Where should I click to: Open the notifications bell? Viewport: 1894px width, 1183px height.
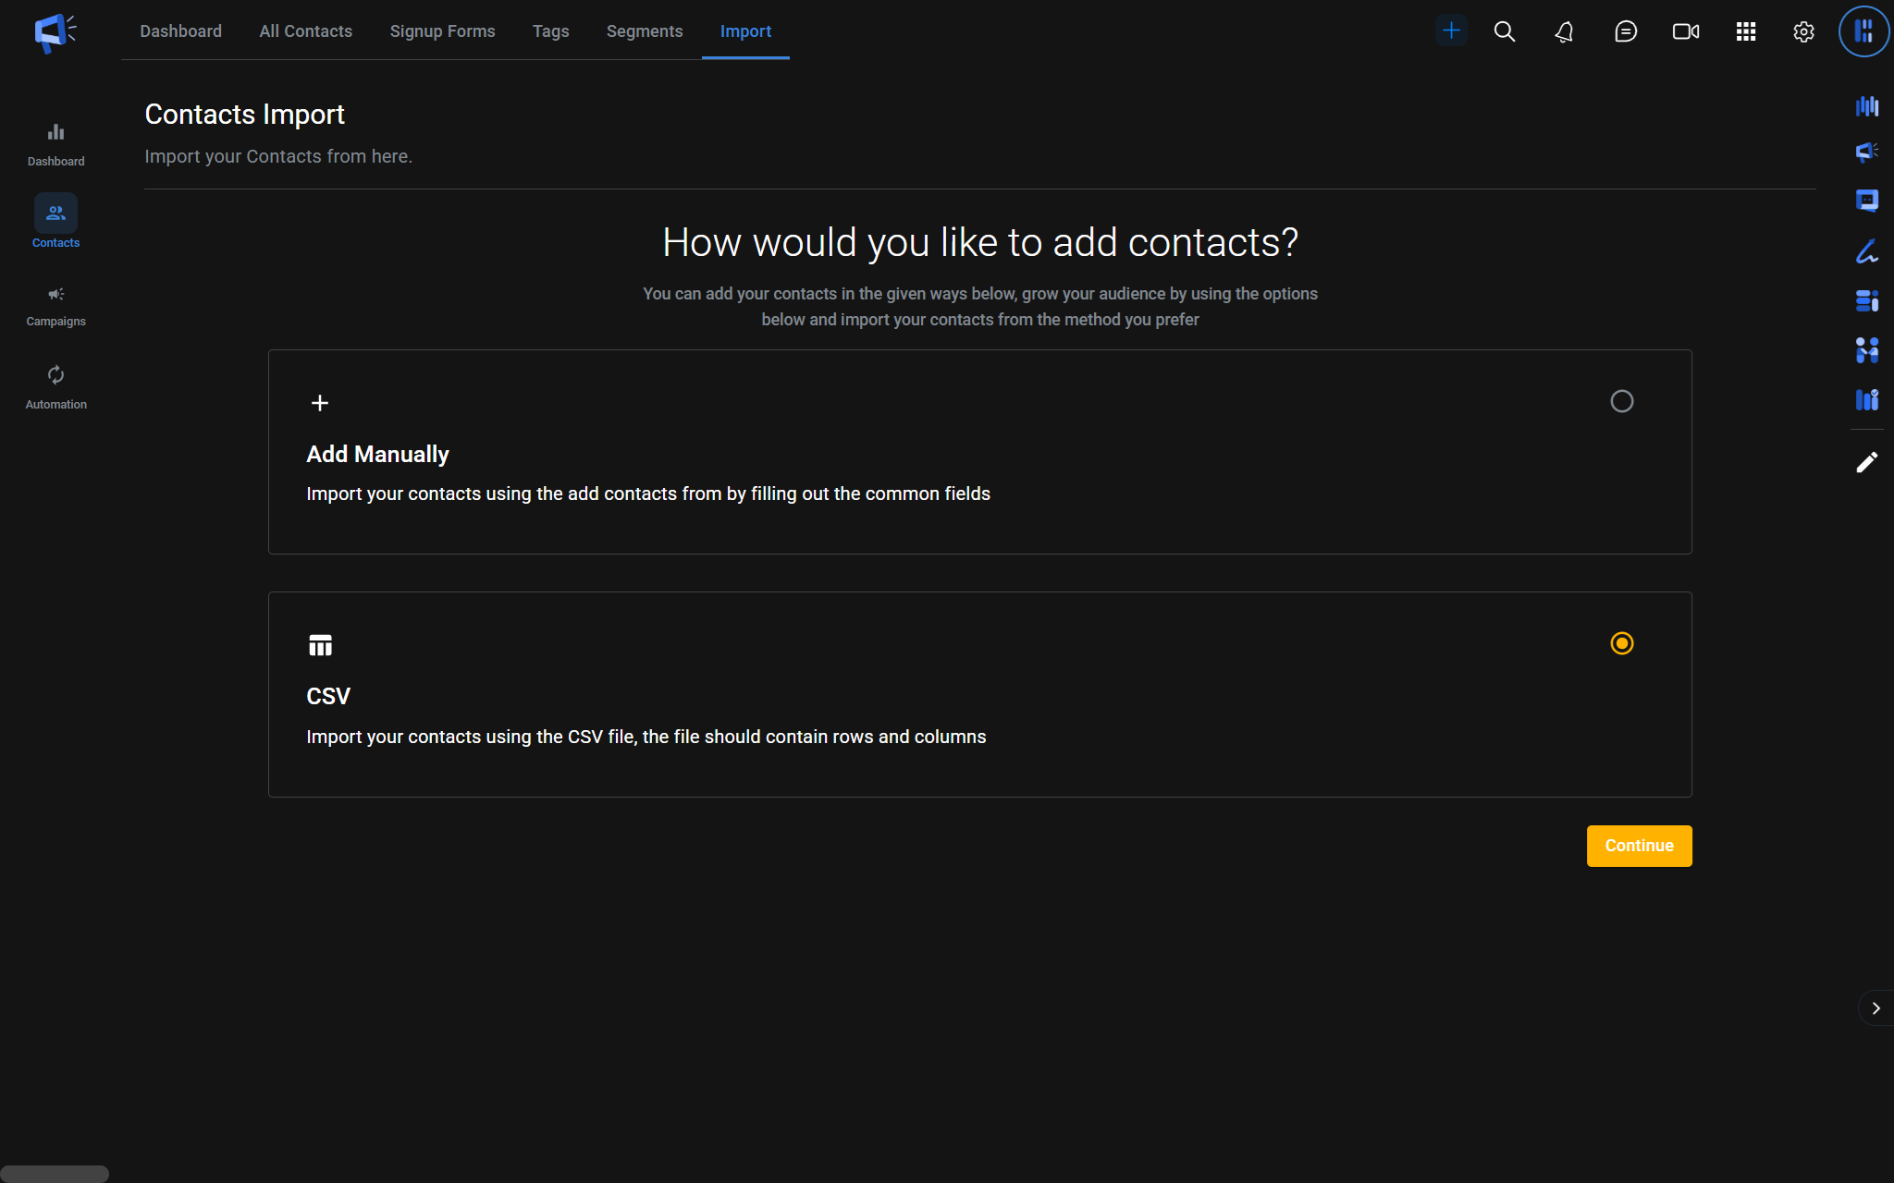1564,31
